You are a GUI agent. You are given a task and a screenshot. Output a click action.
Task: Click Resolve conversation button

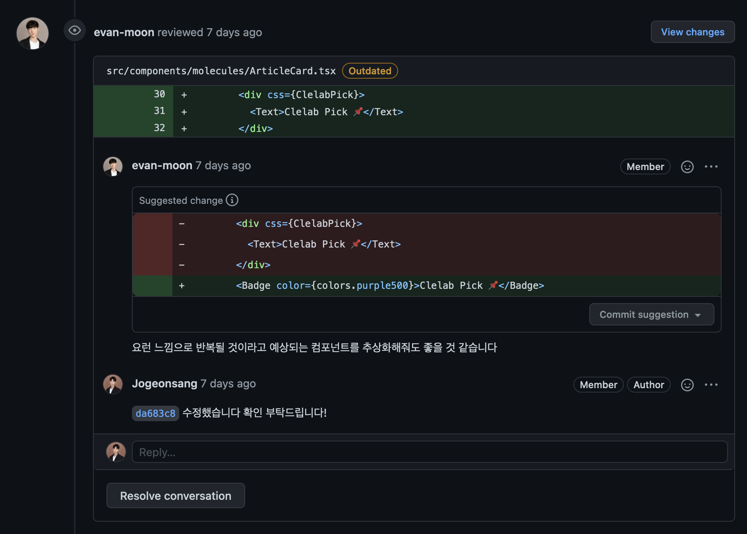(176, 496)
